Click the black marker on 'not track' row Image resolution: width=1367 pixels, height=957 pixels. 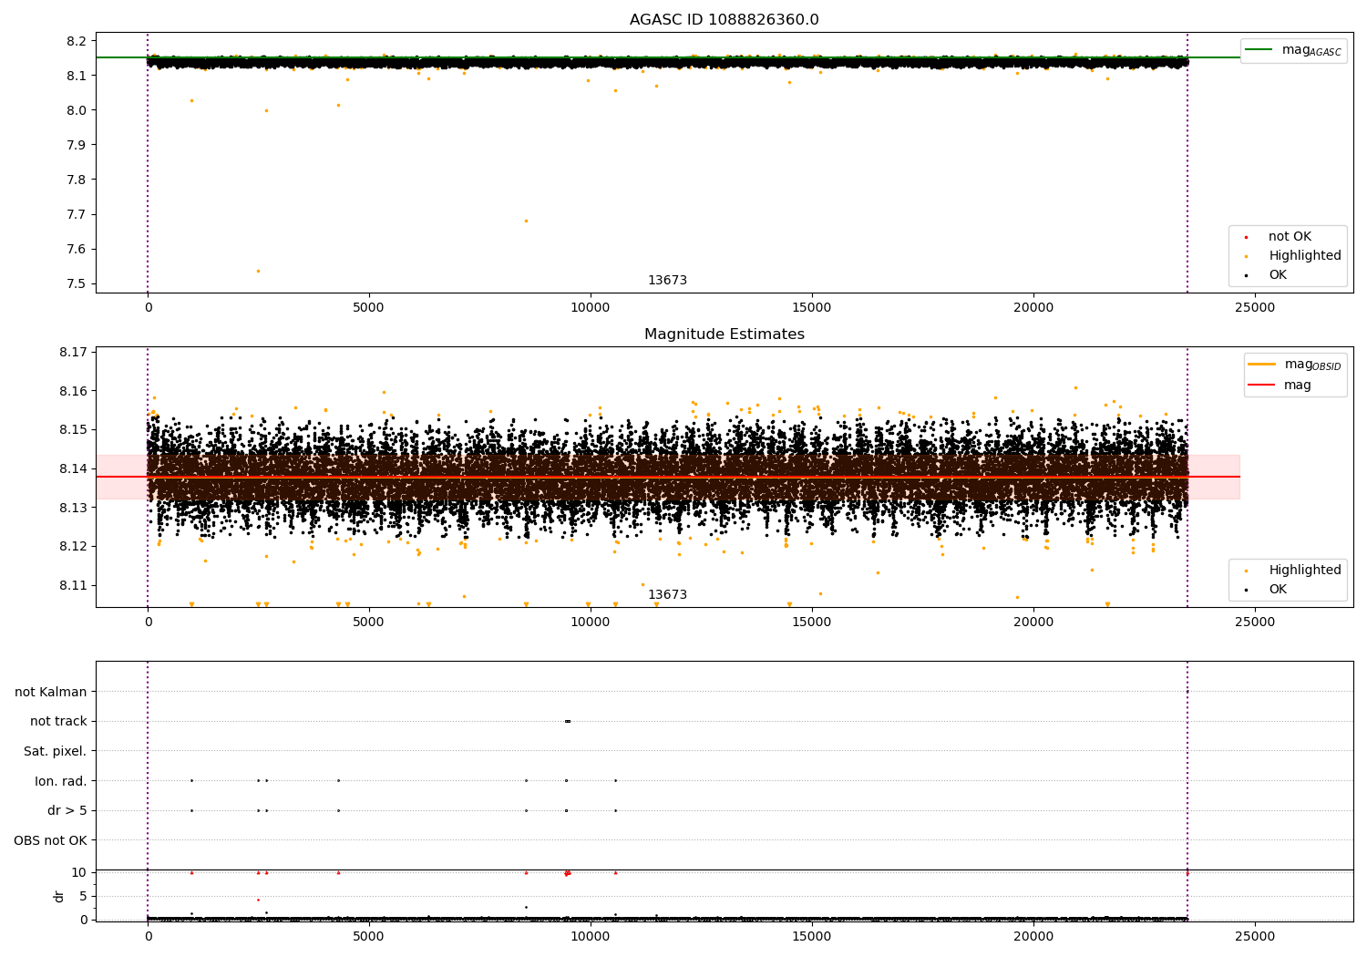pyautogui.click(x=567, y=722)
